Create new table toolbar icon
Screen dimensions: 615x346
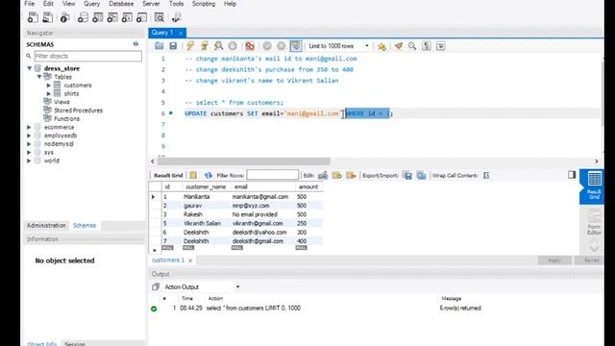tap(98, 17)
